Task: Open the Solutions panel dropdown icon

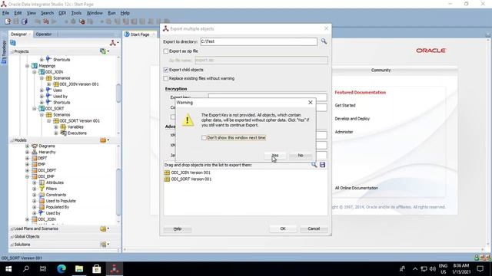Action: tap(105, 245)
